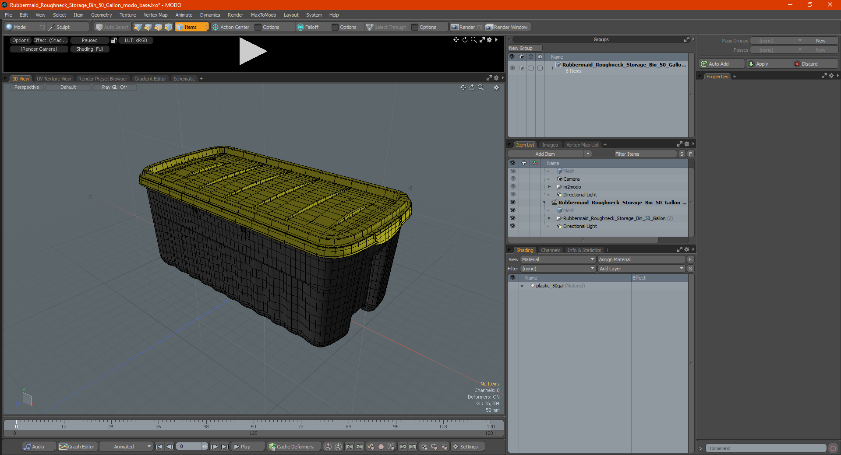Toggle visibility of m2modo item
Screen dimensions: 841x455
(512, 187)
